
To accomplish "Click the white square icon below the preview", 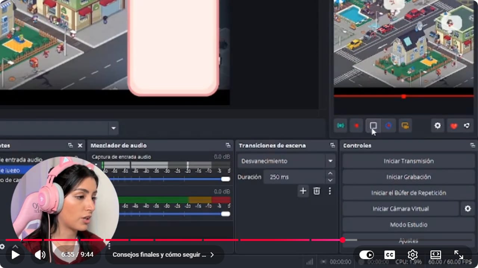I will point(373,126).
